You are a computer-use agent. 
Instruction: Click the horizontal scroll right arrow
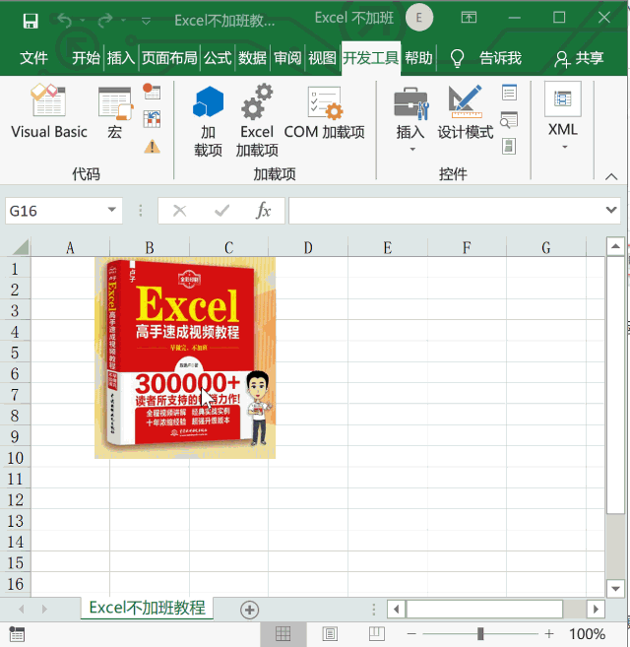coord(596,609)
